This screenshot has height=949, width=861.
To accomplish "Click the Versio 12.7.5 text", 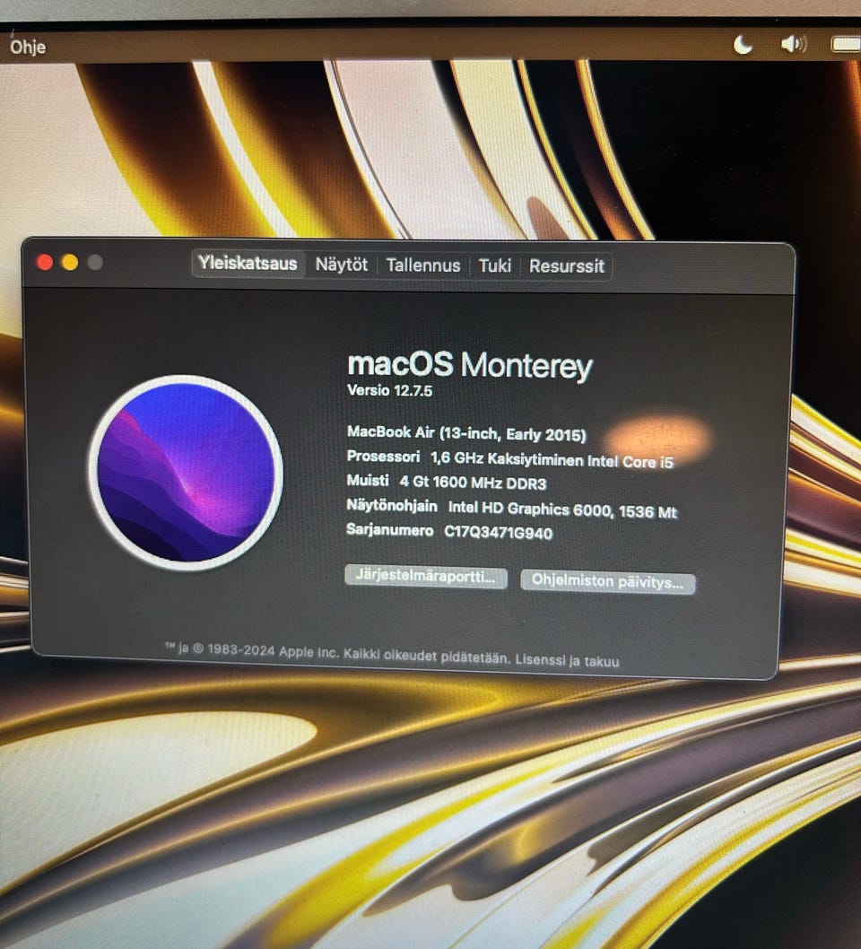I will [x=389, y=390].
